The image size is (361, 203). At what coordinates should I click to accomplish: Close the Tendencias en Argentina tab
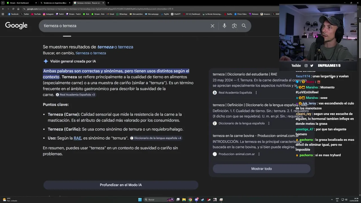pyautogui.click(x=69, y=3)
